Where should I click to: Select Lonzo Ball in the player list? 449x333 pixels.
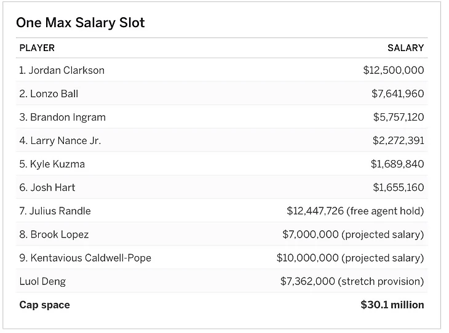[x=49, y=94]
